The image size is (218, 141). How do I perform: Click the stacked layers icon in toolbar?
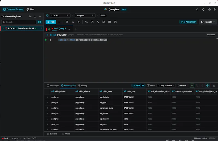104,22
